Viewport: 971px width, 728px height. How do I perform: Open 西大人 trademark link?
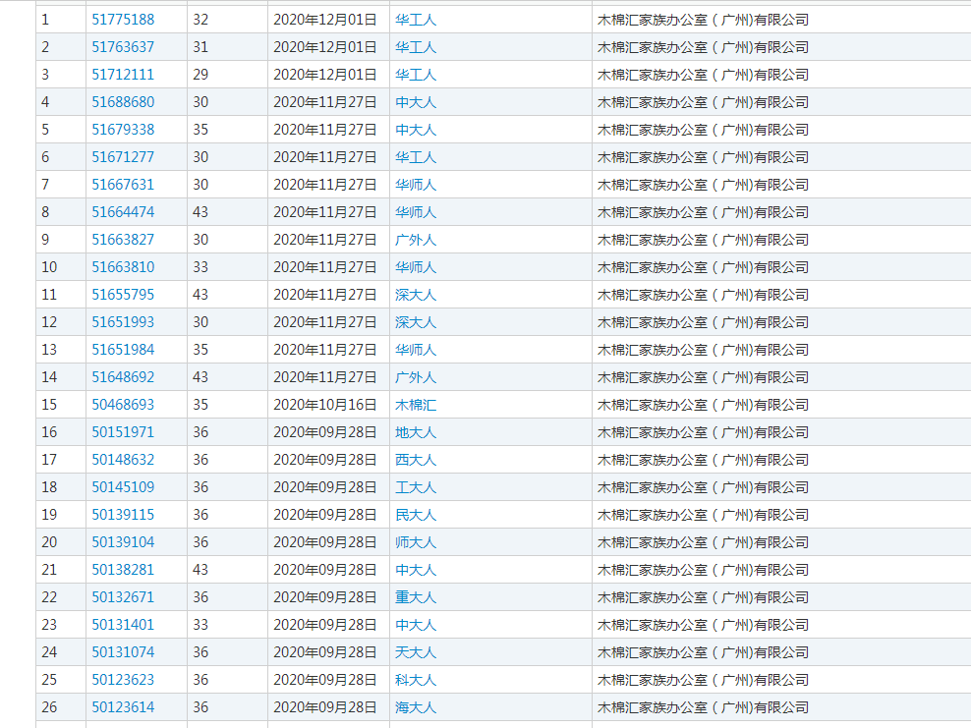point(416,460)
